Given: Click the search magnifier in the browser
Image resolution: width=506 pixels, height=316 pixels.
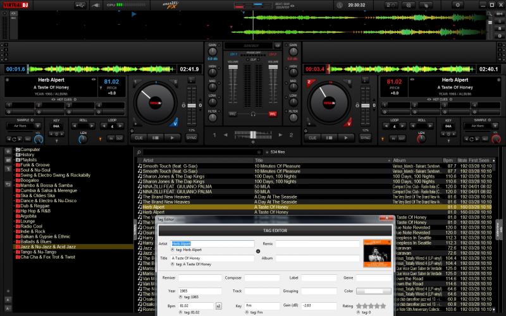Looking at the screenshot, I should tap(139, 152).
